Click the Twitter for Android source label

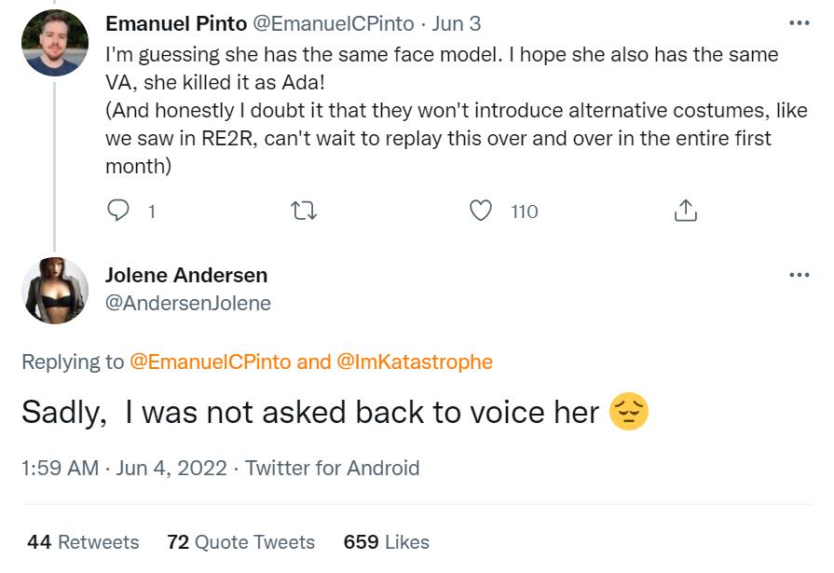[332, 468]
